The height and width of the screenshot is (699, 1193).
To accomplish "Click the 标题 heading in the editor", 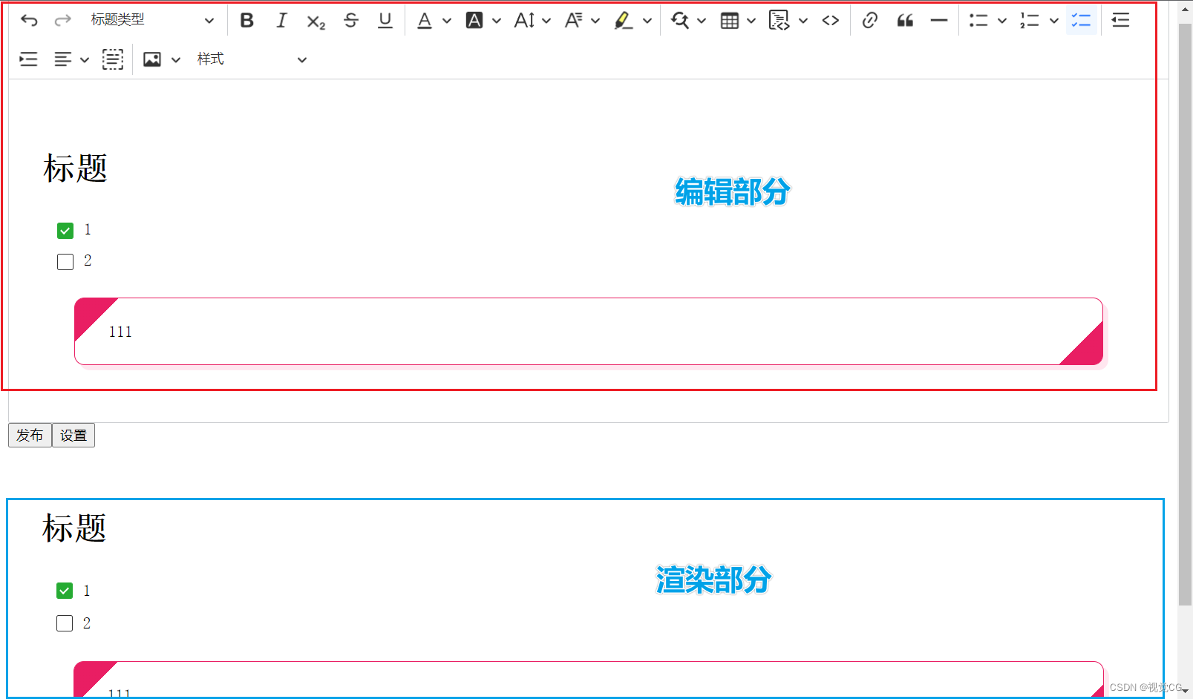I will 75,168.
